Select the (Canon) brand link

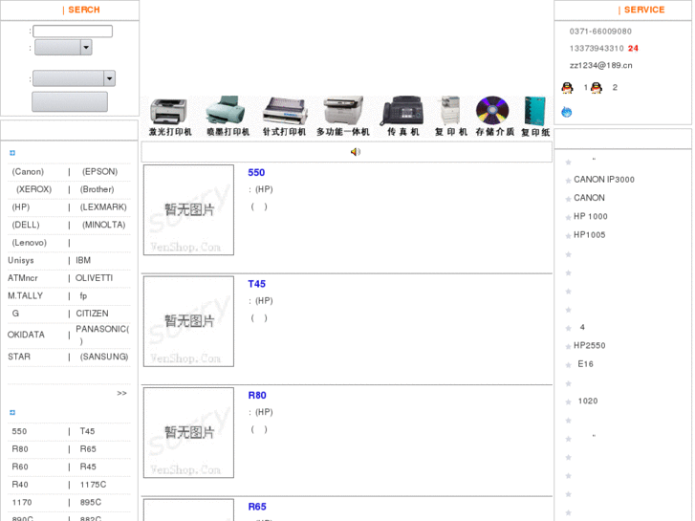click(x=28, y=172)
